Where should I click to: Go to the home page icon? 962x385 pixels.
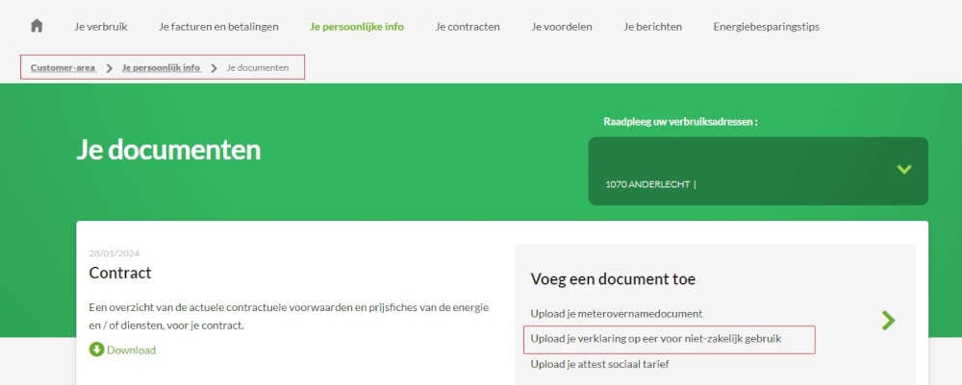(x=37, y=26)
